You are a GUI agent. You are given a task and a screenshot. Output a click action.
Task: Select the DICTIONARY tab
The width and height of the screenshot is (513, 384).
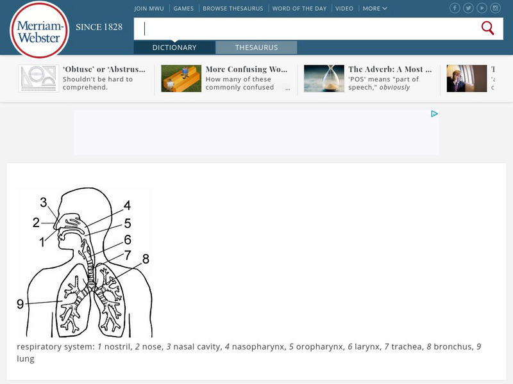tap(174, 47)
